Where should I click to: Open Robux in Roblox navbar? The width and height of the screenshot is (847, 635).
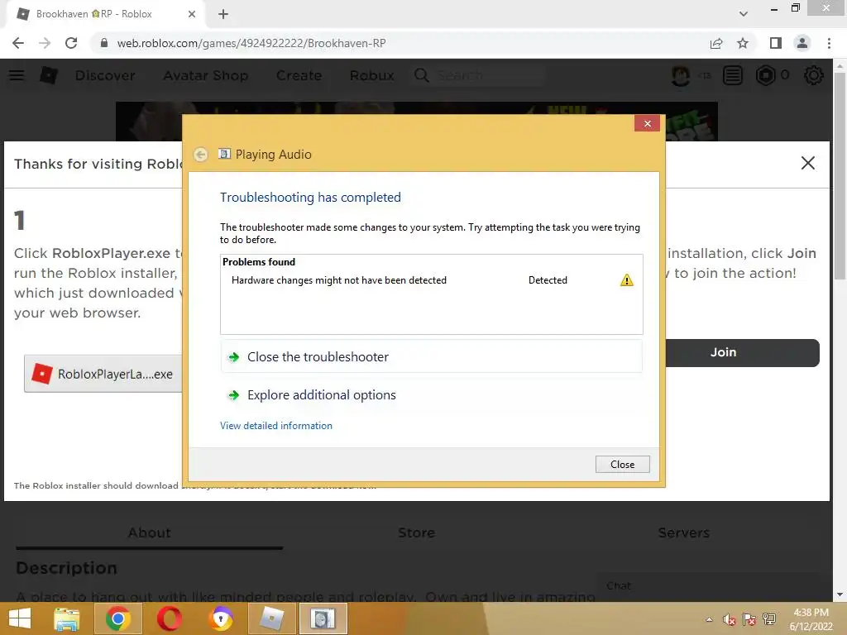pos(371,75)
